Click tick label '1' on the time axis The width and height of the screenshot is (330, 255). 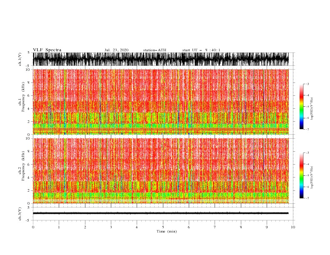click(59, 227)
